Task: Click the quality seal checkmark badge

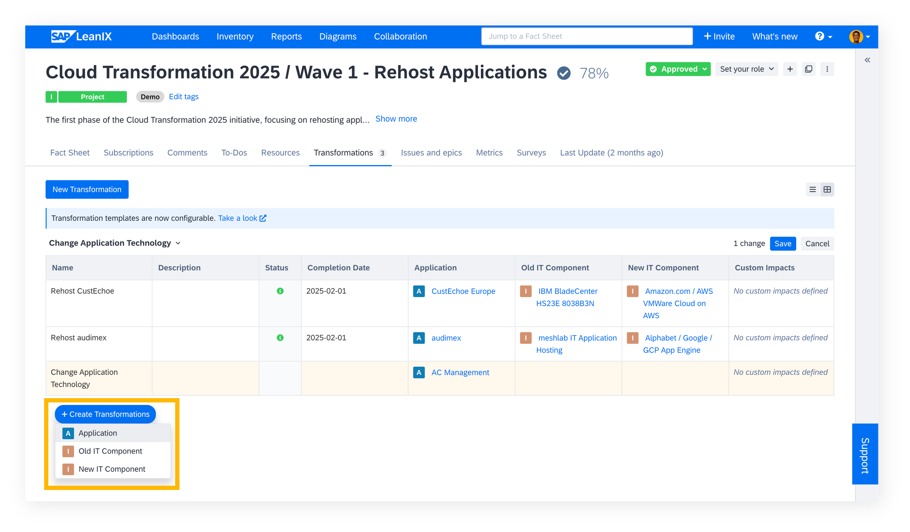Action: point(563,73)
